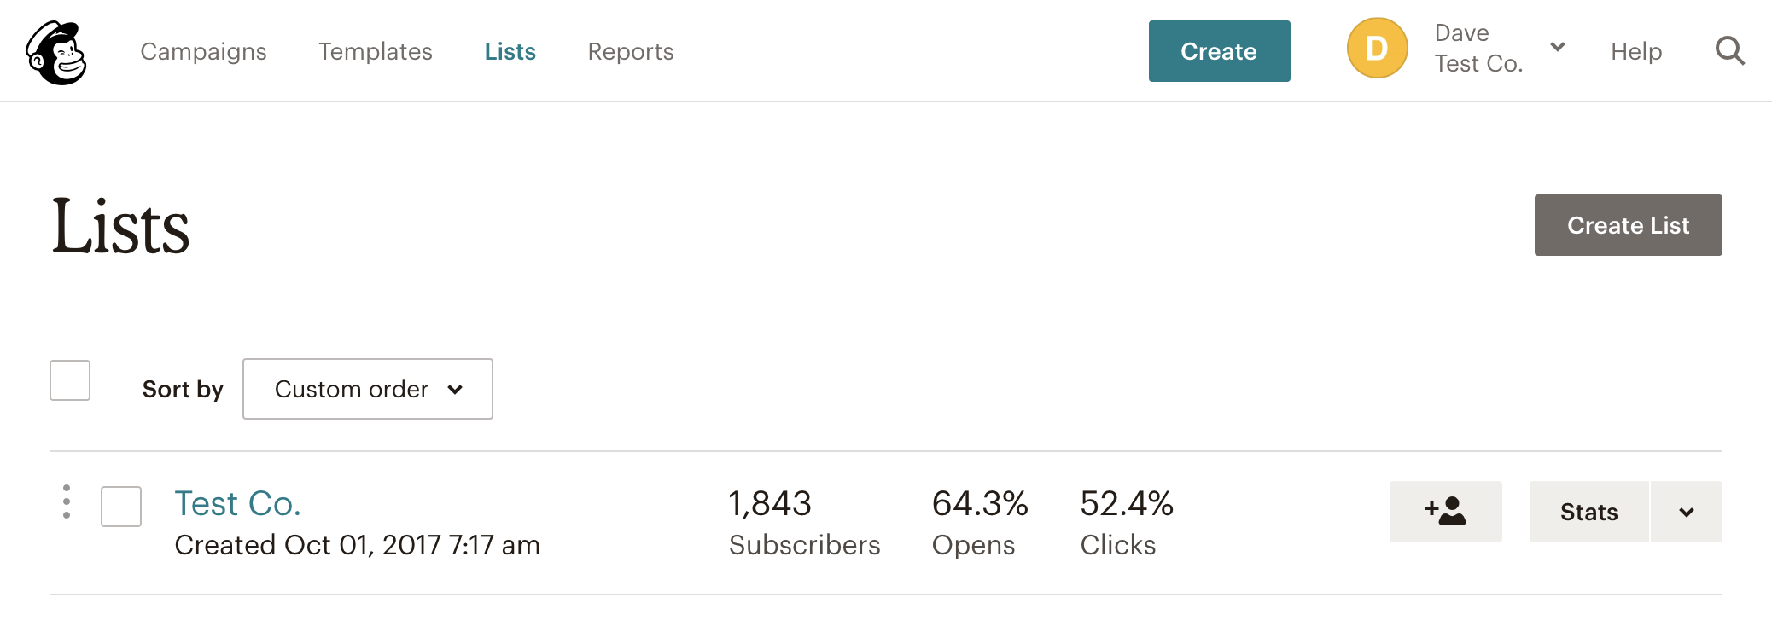
Task: Click the three-dot drag handle for Test Co.
Action: tap(67, 501)
